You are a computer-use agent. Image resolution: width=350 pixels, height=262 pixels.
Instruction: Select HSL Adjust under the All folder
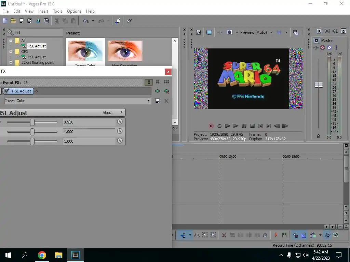tap(37, 46)
